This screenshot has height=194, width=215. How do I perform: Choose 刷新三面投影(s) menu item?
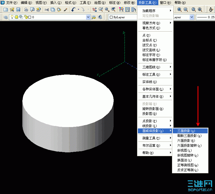pos(190,136)
